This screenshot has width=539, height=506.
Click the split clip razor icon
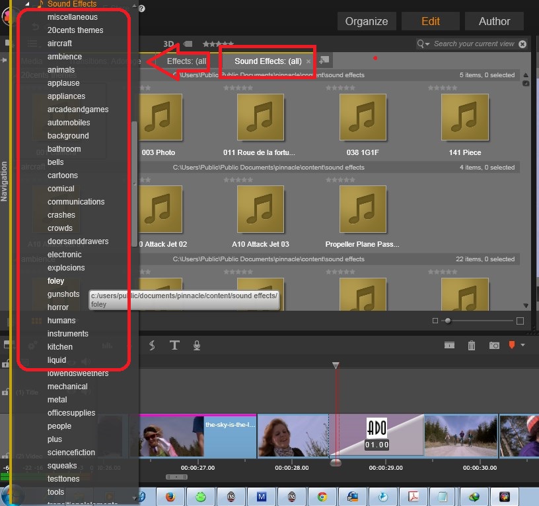tap(449, 345)
